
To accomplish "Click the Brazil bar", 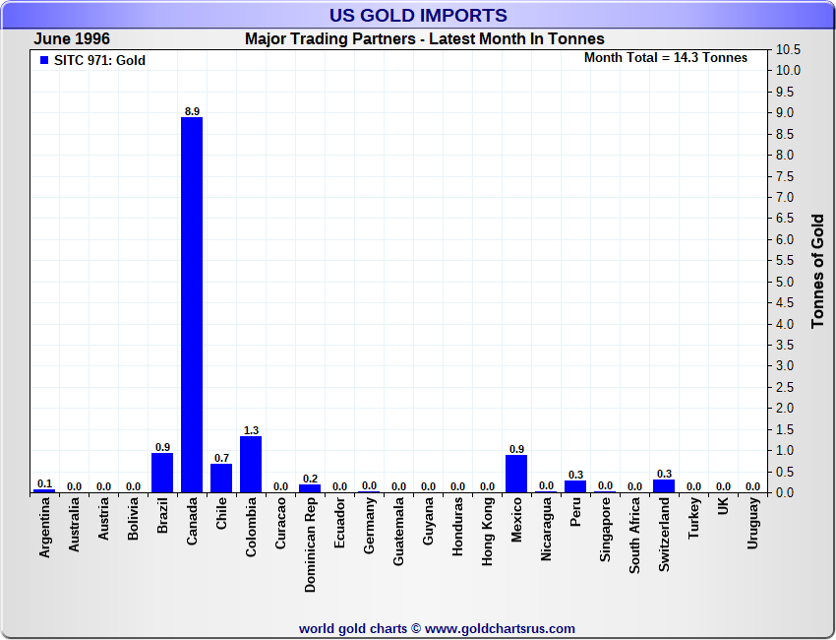I will (x=162, y=473).
